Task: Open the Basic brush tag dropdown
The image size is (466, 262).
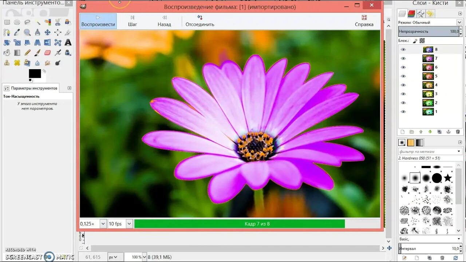Action: point(459,239)
